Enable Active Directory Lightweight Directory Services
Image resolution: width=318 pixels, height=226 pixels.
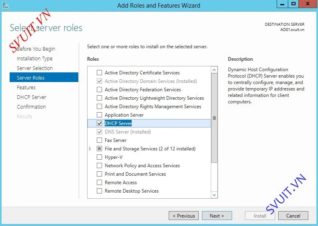tap(100, 98)
